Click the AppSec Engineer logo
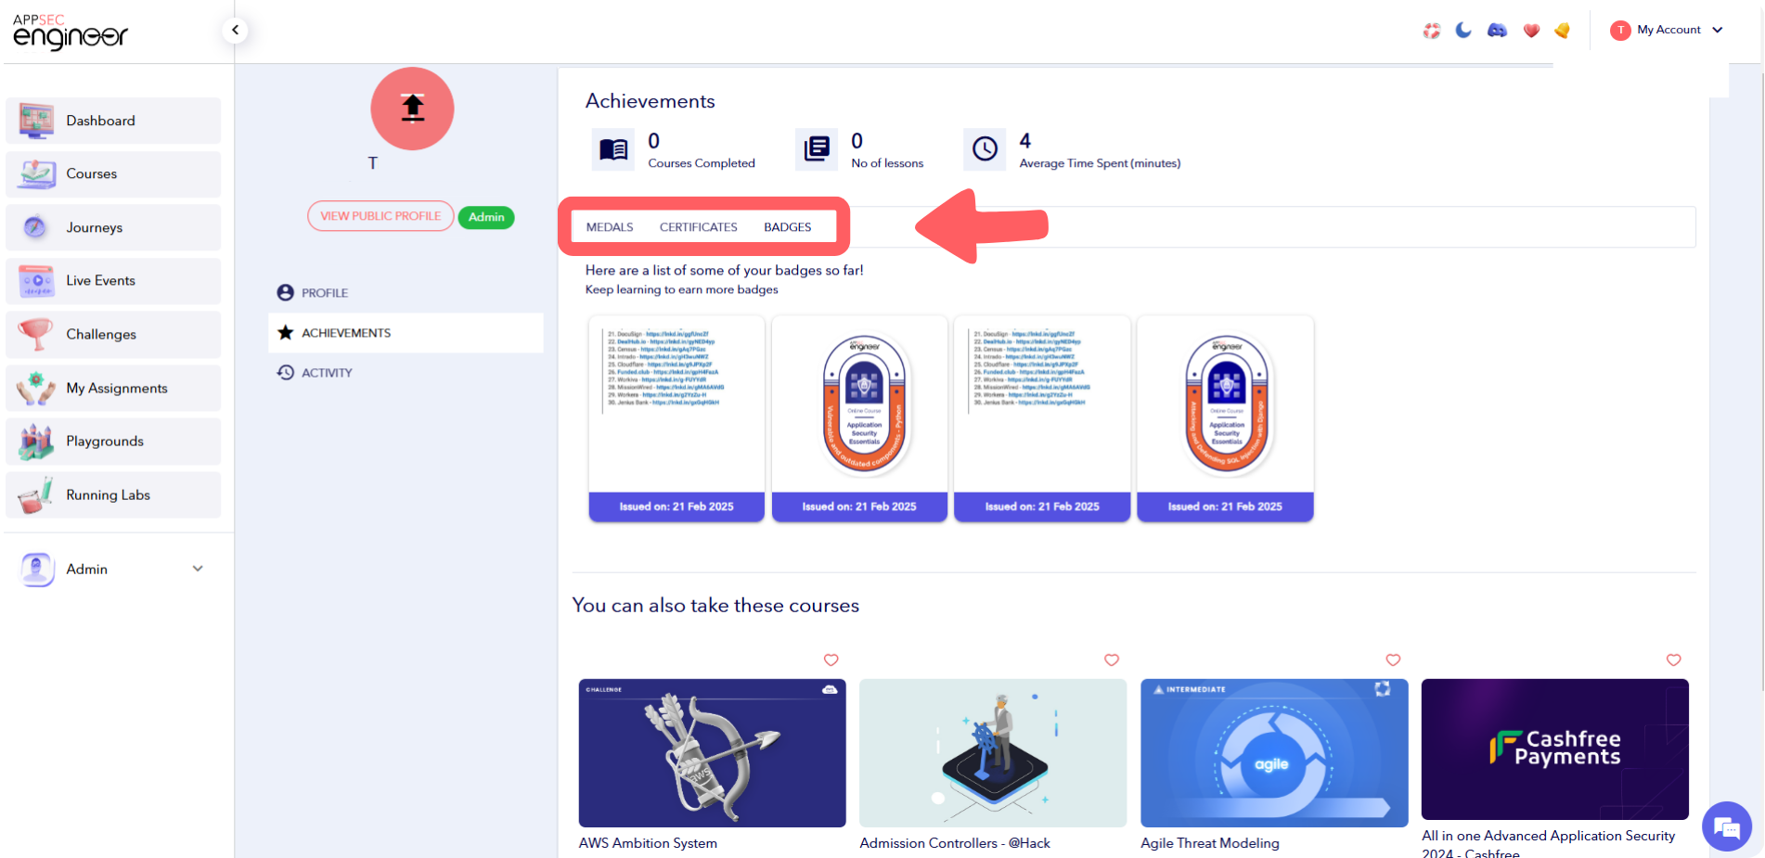 pos(71,32)
